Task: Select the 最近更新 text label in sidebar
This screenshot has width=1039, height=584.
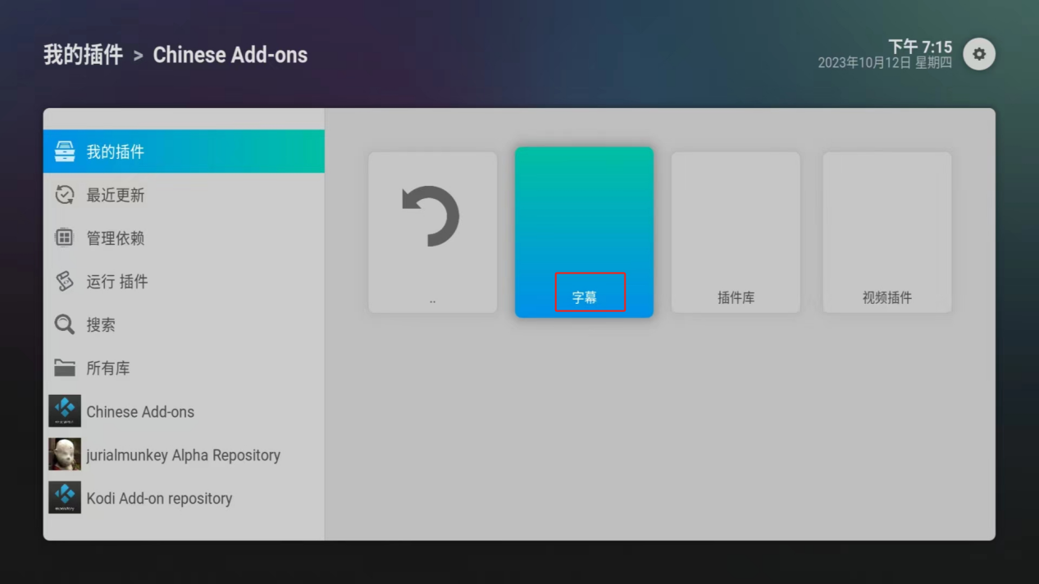Action: point(116,195)
